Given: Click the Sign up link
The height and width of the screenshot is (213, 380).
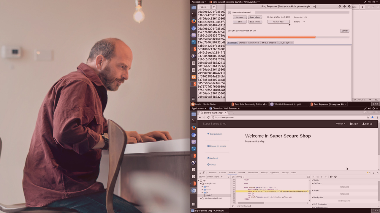Looking at the screenshot, I should click(367, 124).
